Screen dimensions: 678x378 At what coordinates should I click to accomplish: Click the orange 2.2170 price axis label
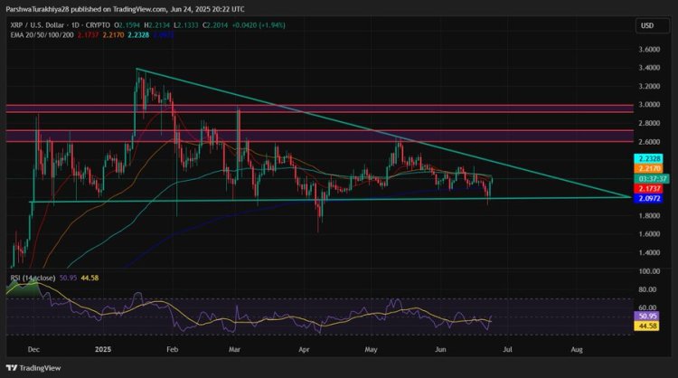(x=650, y=168)
